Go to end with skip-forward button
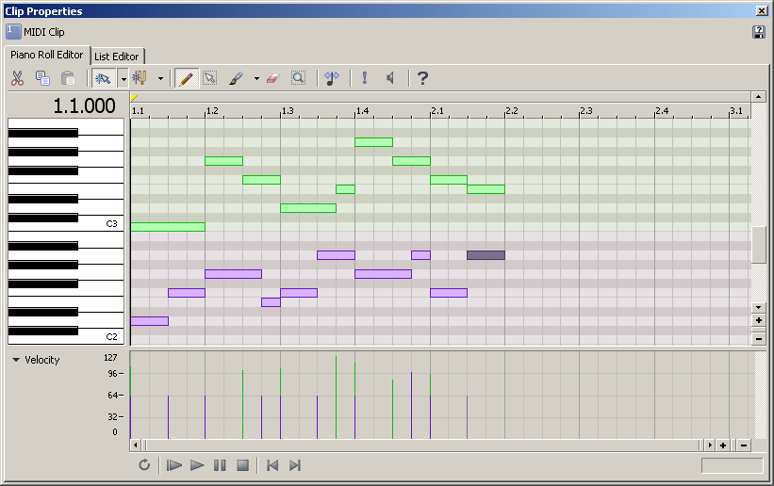774x486 pixels. coord(295,464)
